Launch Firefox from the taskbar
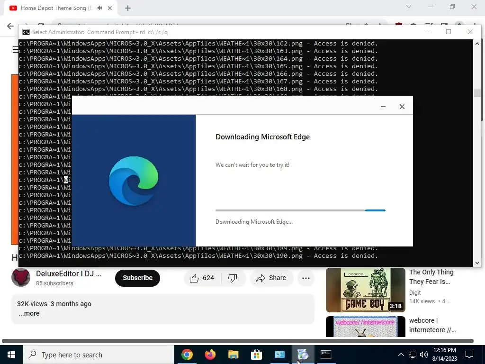Viewport: 485px width, 364px height. [x=210, y=355]
